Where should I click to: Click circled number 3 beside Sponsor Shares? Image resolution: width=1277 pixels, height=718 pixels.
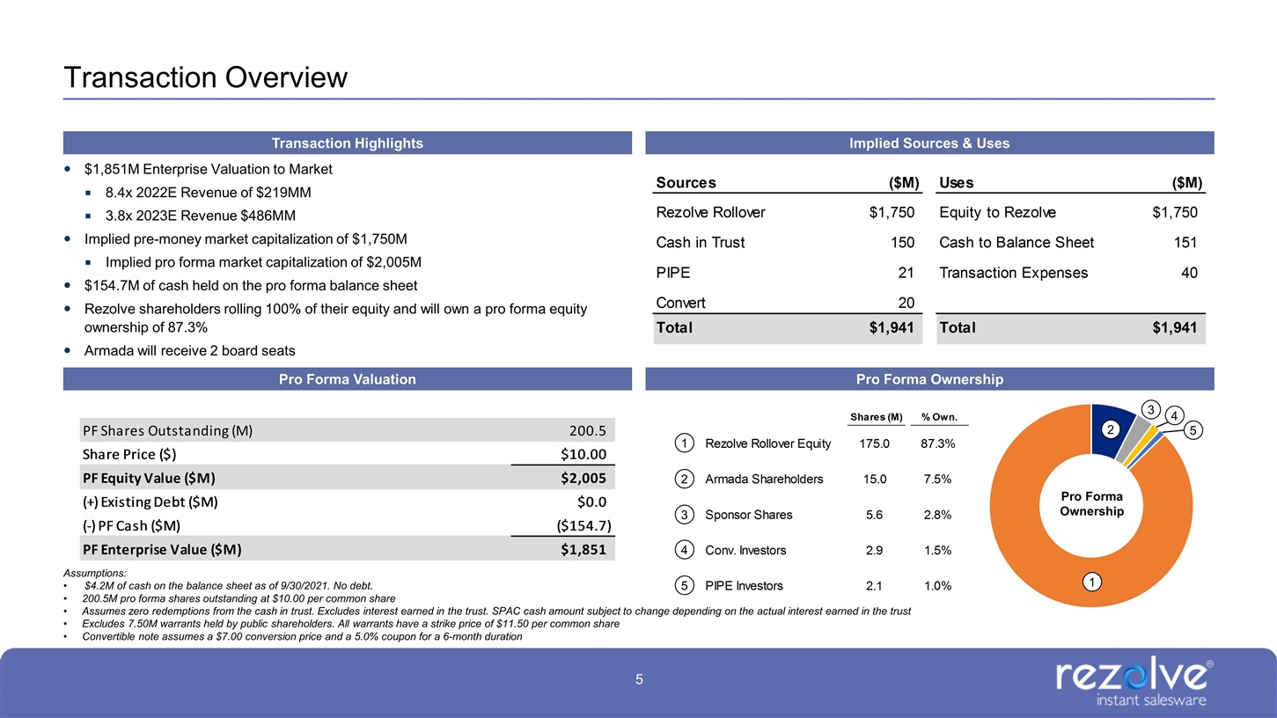pos(686,515)
